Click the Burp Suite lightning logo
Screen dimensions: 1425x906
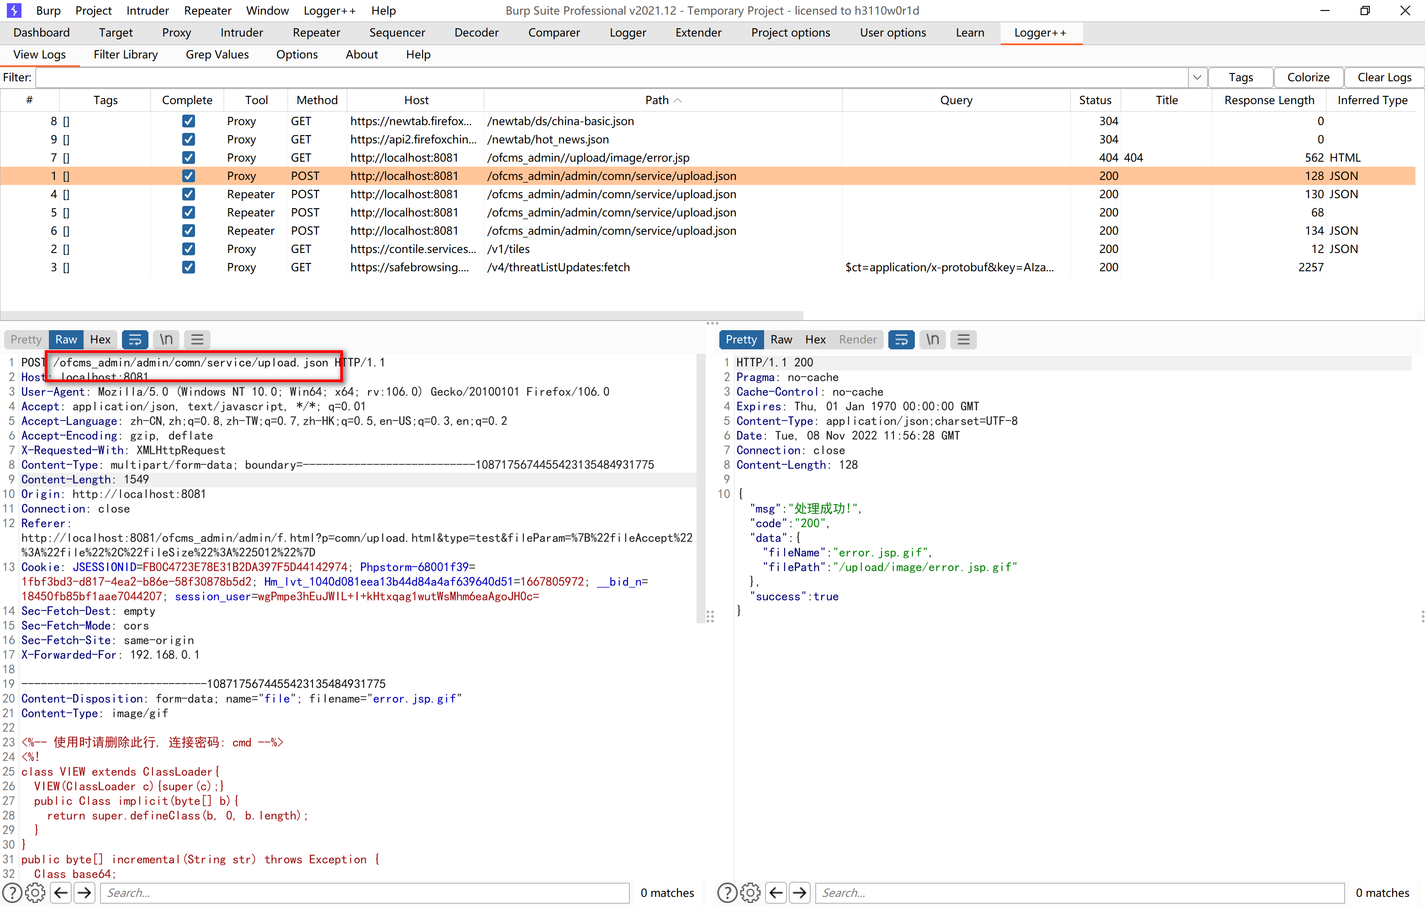click(13, 10)
